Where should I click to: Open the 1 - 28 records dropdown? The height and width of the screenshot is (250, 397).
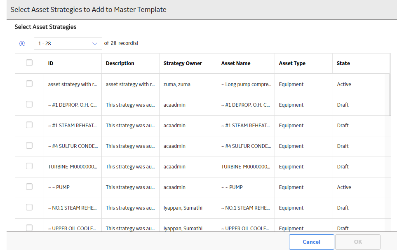pos(68,44)
